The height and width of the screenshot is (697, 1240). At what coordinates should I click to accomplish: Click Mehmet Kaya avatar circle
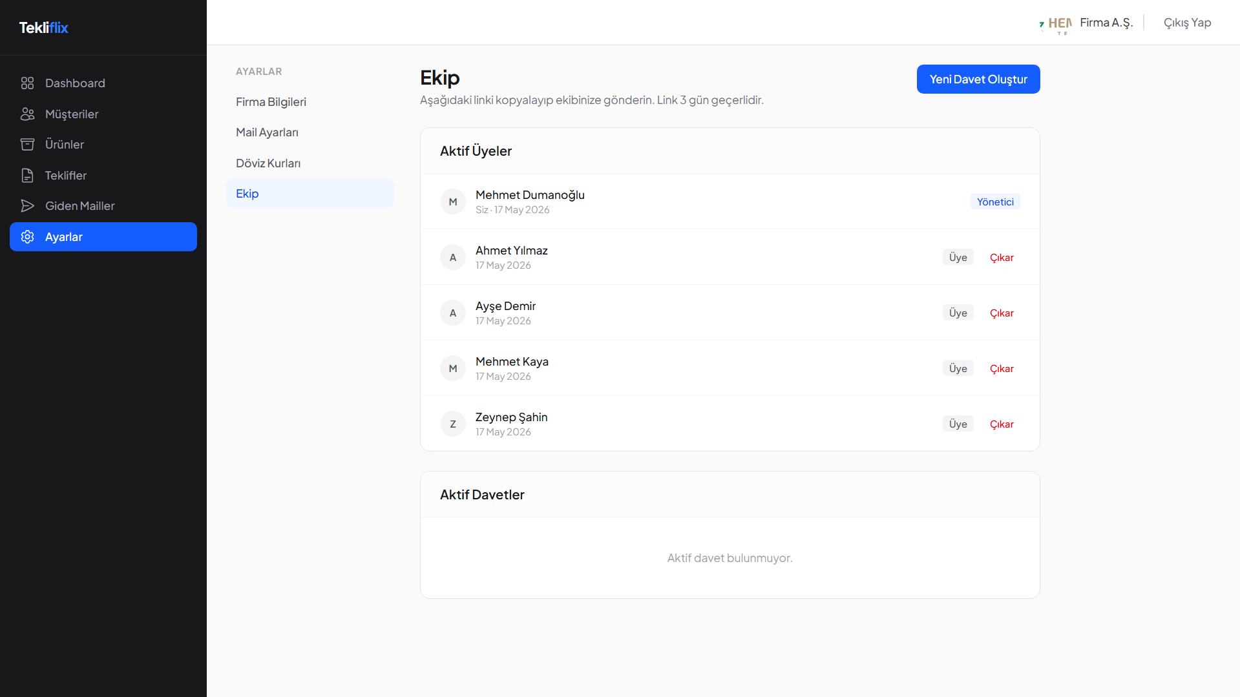click(453, 368)
